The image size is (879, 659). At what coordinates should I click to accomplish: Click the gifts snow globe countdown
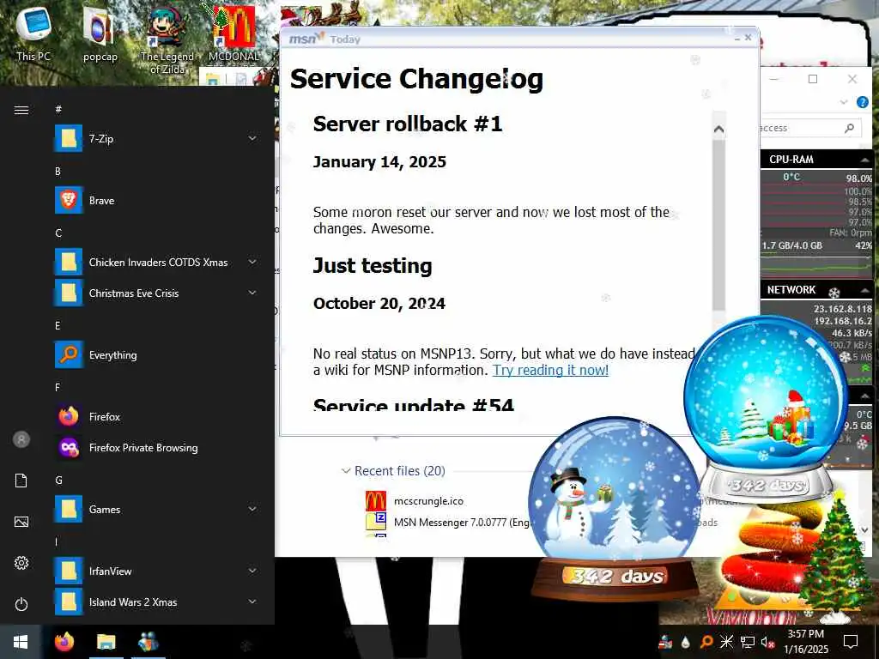766,410
